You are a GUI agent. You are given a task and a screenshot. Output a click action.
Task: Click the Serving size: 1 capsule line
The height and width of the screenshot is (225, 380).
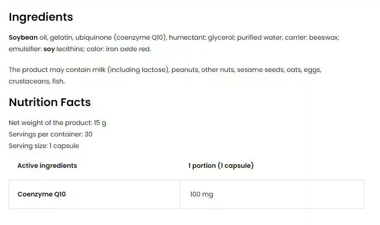tap(44, 146)
